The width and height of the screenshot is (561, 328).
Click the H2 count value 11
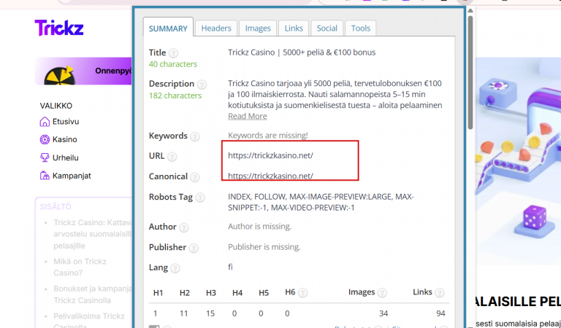pos(183,313)
